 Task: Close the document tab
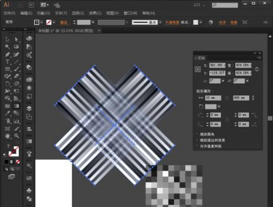[99, 31]
